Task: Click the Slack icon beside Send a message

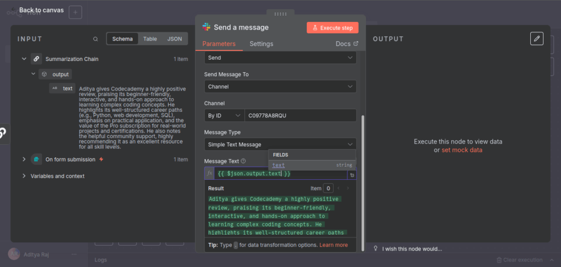Action: pos(207,27)
